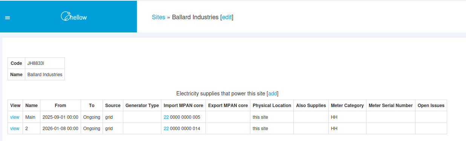Click the From date 2026-01-08 00:00
Image resolution: width=466 pixels, height=141 pixels.
60,129
